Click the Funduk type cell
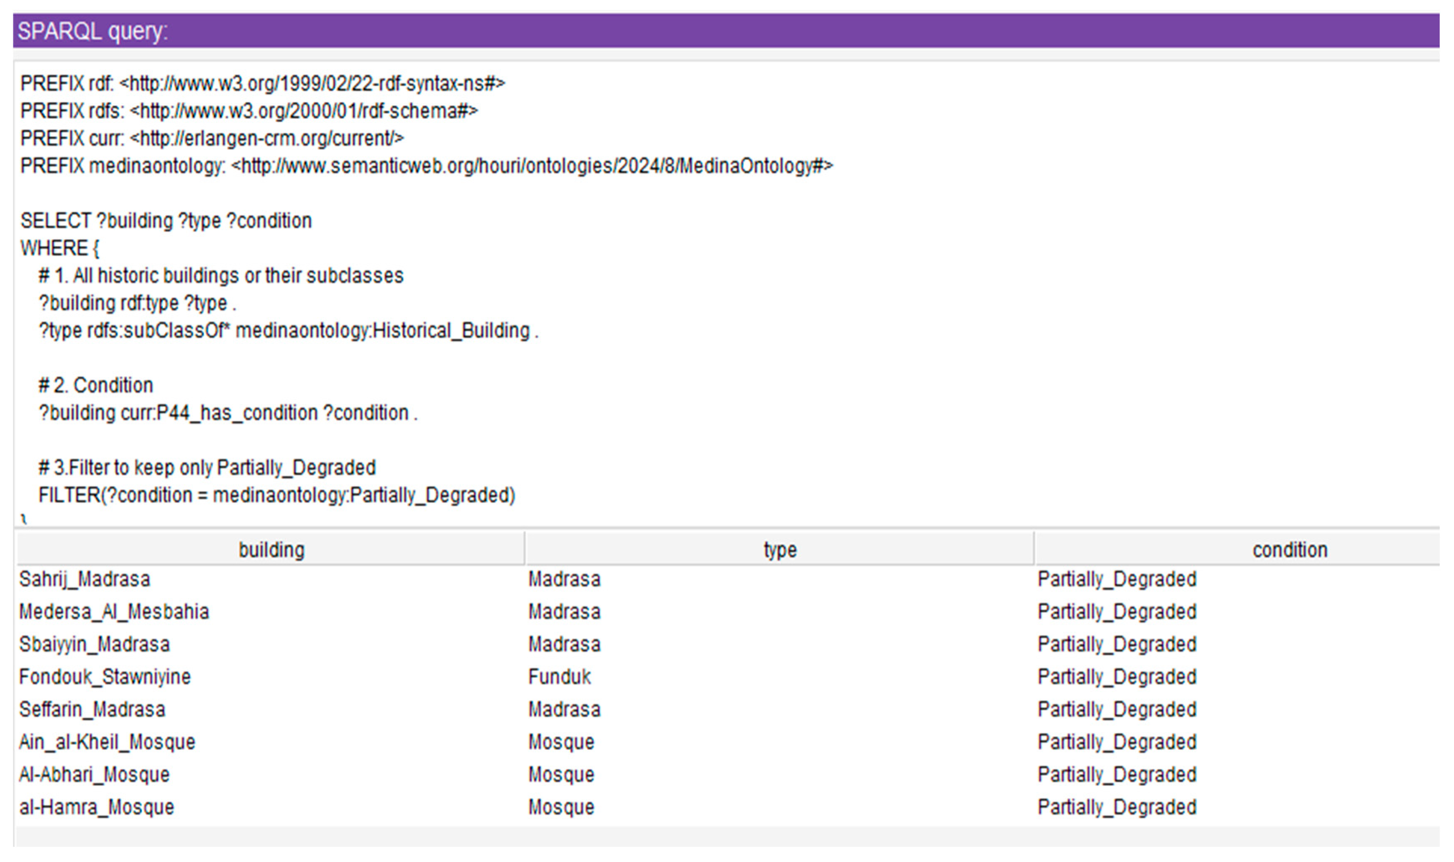The height and width of the screenshot is (862, 1454). click(559, 677)
